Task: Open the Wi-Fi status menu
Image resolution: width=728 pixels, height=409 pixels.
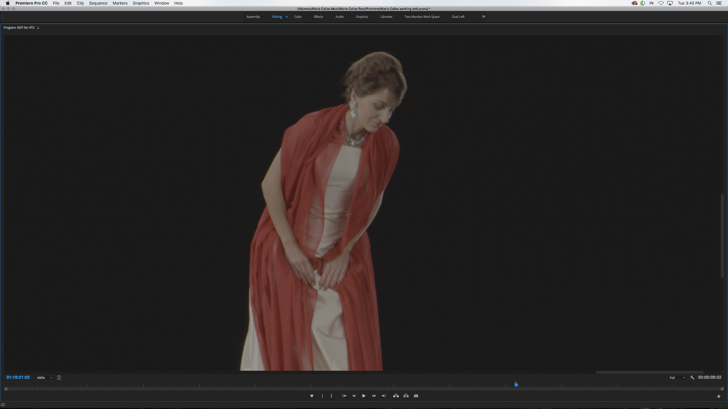Action: click(661, 3)
